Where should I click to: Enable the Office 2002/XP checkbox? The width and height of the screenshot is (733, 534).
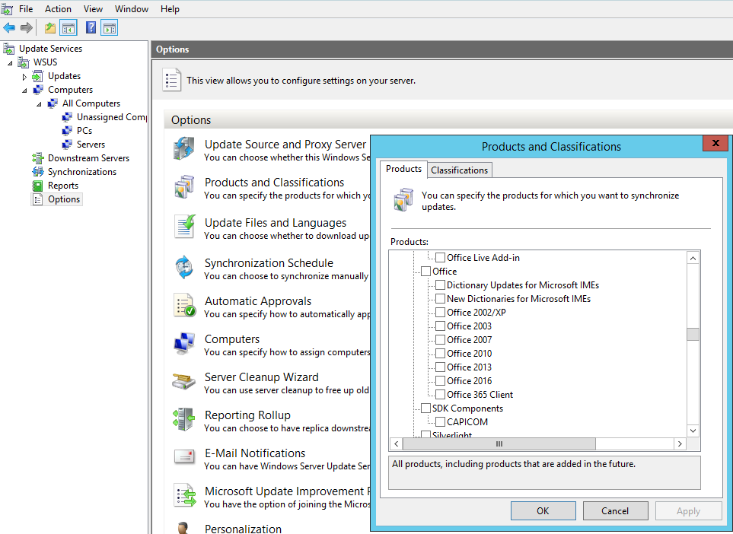coord(441,312)
